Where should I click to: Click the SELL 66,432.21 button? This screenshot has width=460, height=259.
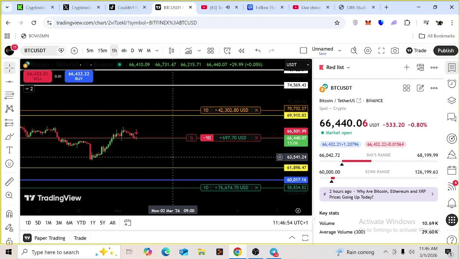(37, 76)
